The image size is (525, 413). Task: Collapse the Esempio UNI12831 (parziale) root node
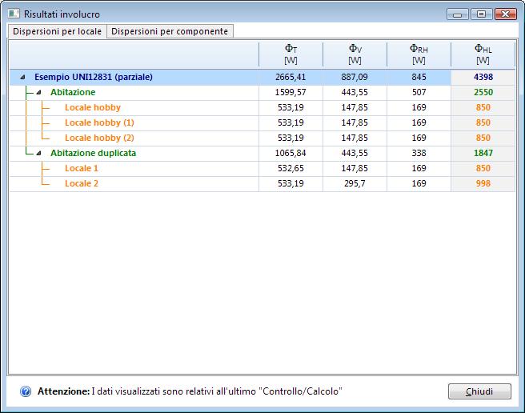pyautogui.click(x=22, y=78)
